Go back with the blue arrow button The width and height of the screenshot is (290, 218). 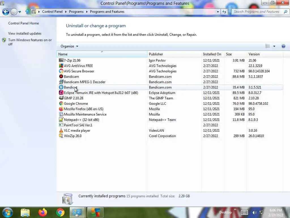point(6,12)
